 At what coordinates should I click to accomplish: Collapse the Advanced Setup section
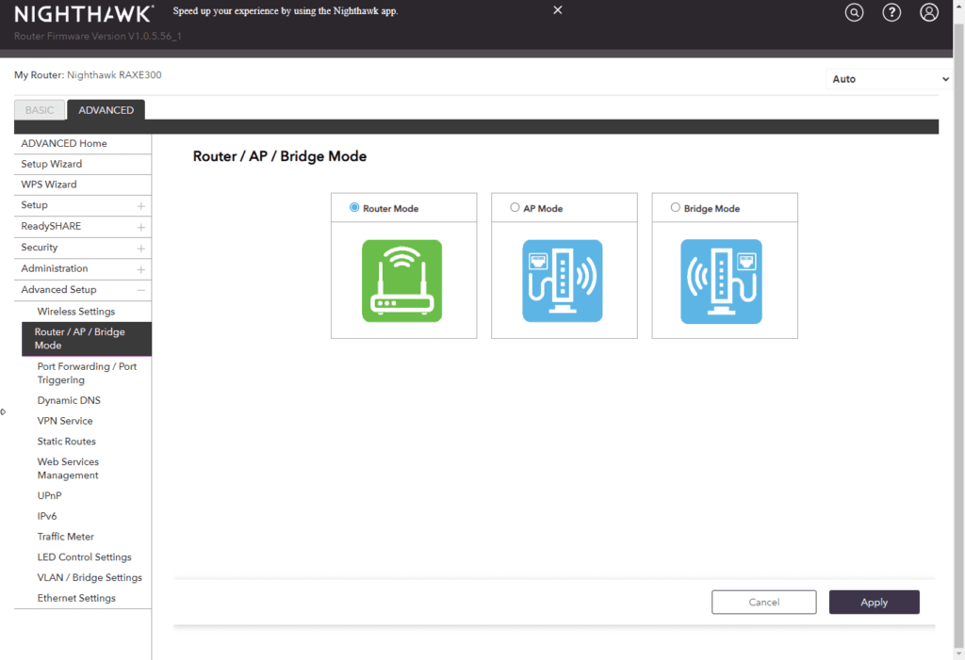pos(140,290)
